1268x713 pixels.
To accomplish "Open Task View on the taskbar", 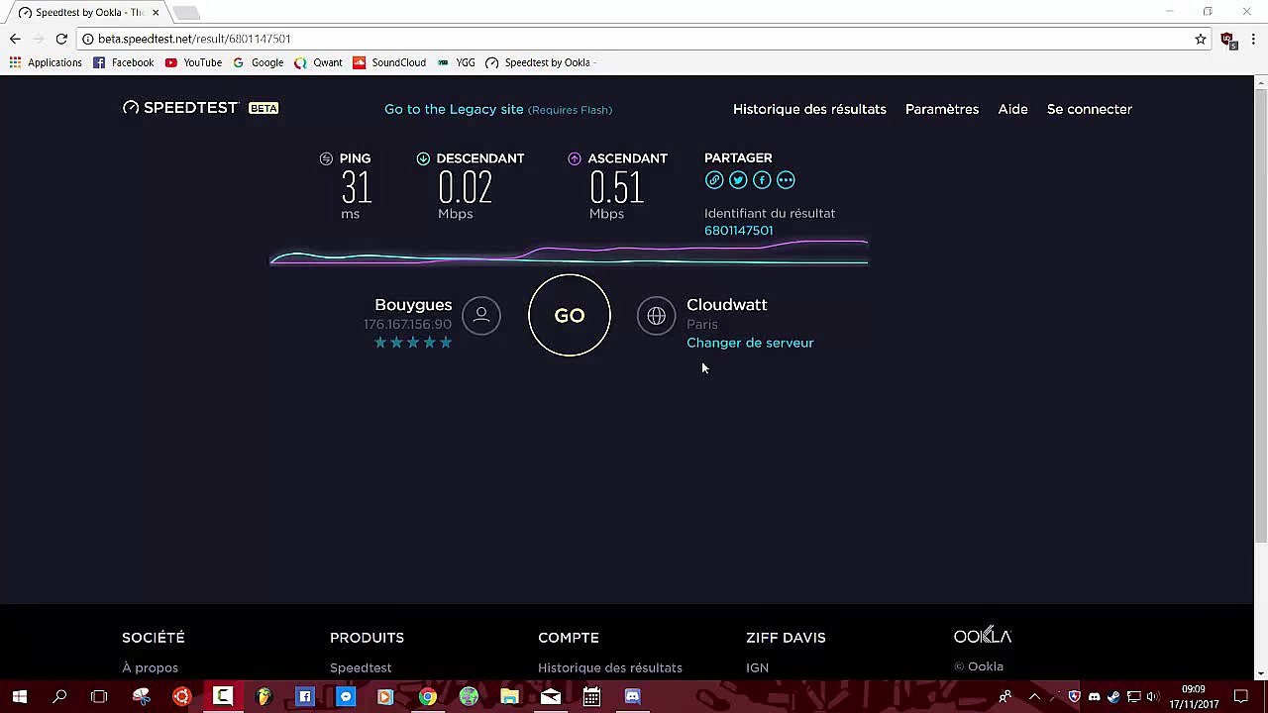I will 99,697.
